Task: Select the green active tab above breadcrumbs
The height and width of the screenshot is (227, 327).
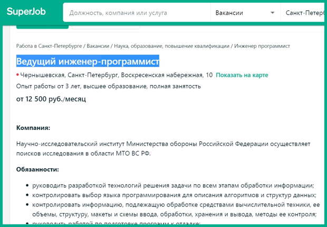Action: coord(42,25)
